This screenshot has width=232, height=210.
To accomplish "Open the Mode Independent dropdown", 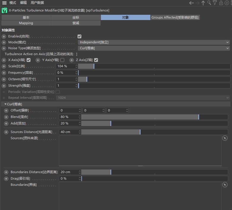I will pos(154,42).
